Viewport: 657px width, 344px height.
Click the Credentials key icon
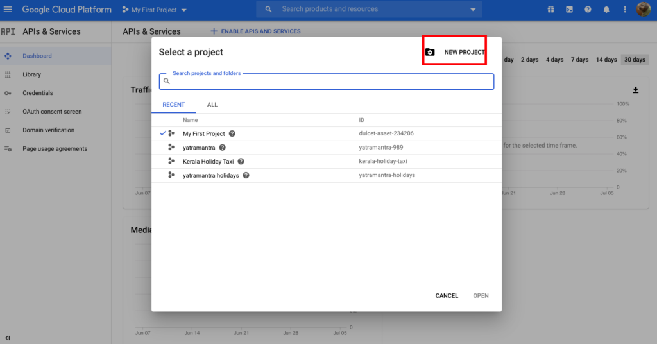point(8,93)
